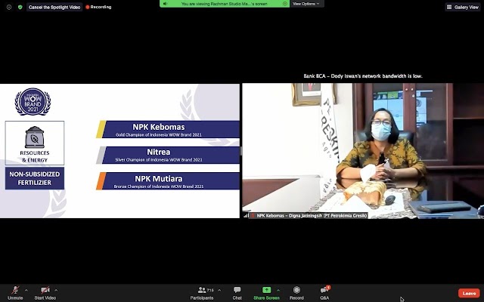Cancel the Spotlight Video
The image size is (484, 302).
click(54, 7)
